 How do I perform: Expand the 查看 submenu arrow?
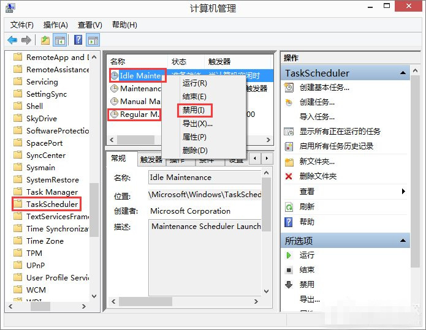point(403,191)
